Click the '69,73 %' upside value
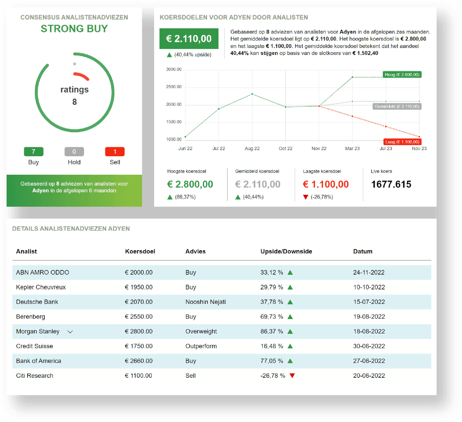Screen dimensions: 462x422 point(272,317)
